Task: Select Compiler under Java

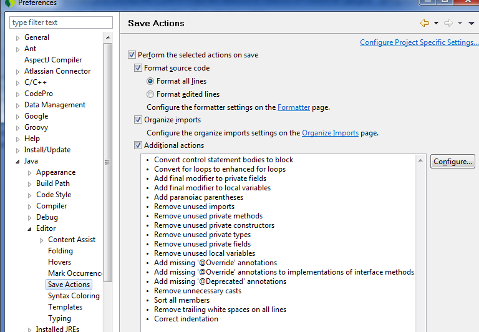Action: pyautogui.click(x=51, y=206)
